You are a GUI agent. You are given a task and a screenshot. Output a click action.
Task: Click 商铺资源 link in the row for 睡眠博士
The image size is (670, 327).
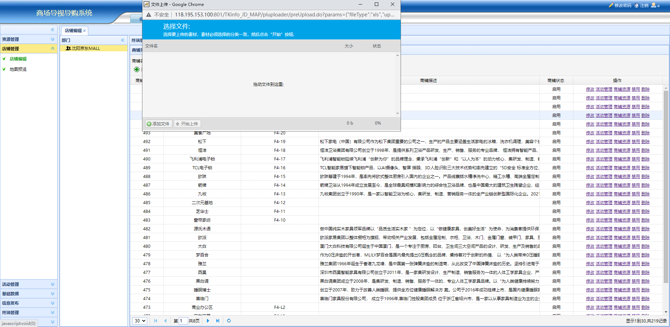(x=622, y=290)
